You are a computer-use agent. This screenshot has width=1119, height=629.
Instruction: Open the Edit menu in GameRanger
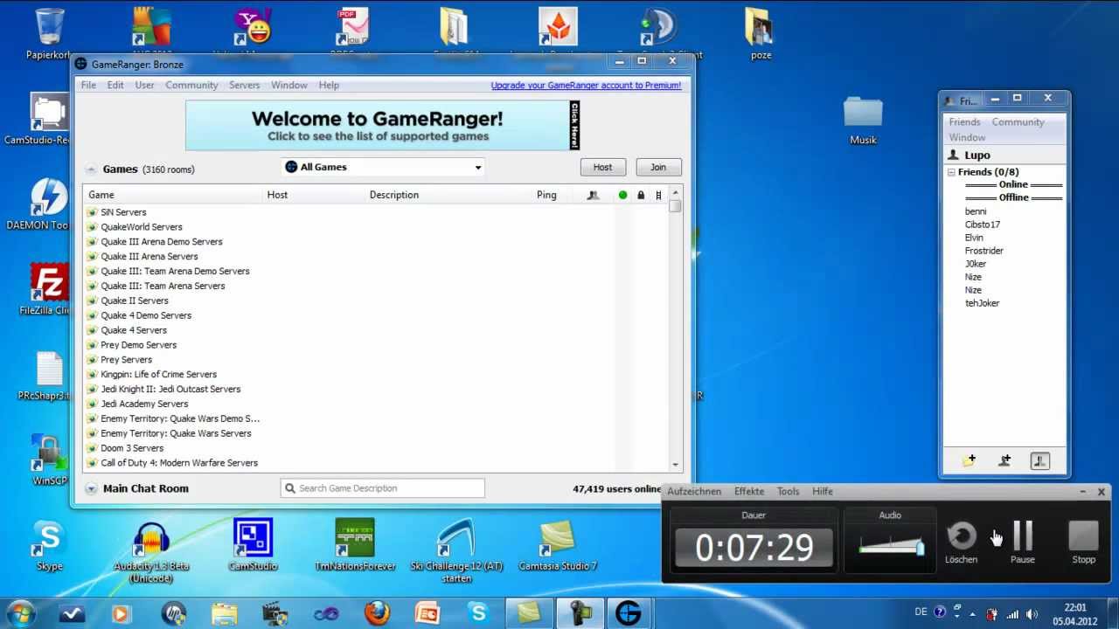[x=115, y=85]
